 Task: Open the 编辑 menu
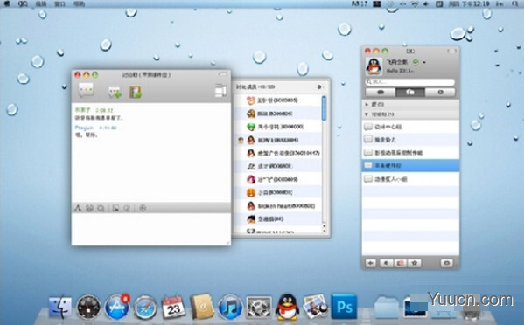coord(41,4)
